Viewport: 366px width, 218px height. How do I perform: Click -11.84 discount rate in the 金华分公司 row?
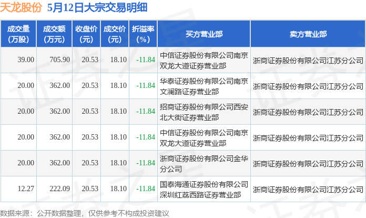point(146,163)
